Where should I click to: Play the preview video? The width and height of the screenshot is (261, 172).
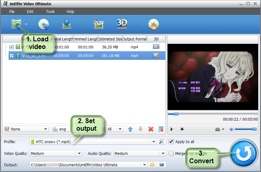(171, 129)
